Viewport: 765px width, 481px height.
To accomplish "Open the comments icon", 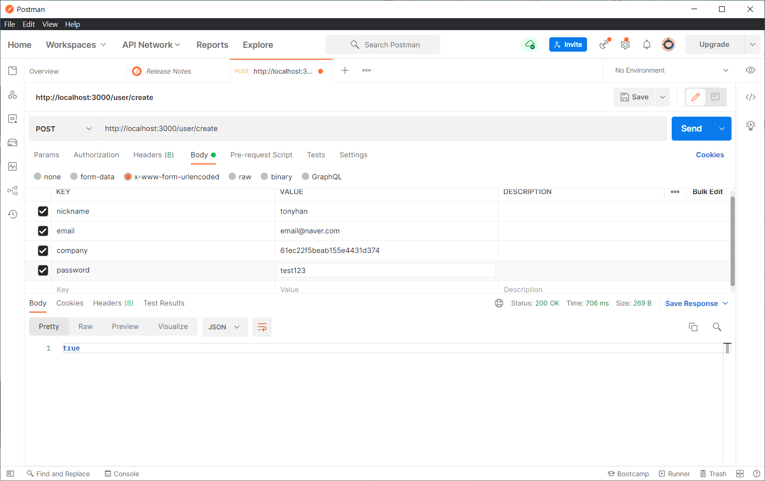I will 715,97.
